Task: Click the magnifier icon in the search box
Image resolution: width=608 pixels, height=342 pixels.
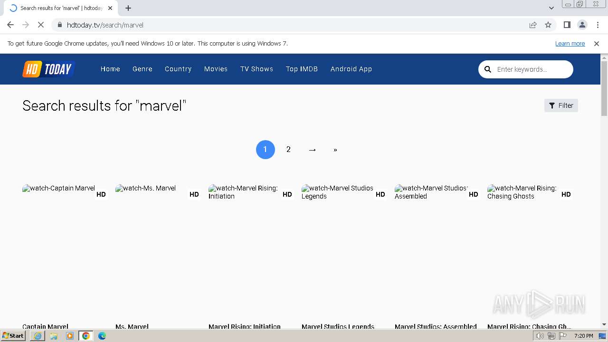Action: 487,69
